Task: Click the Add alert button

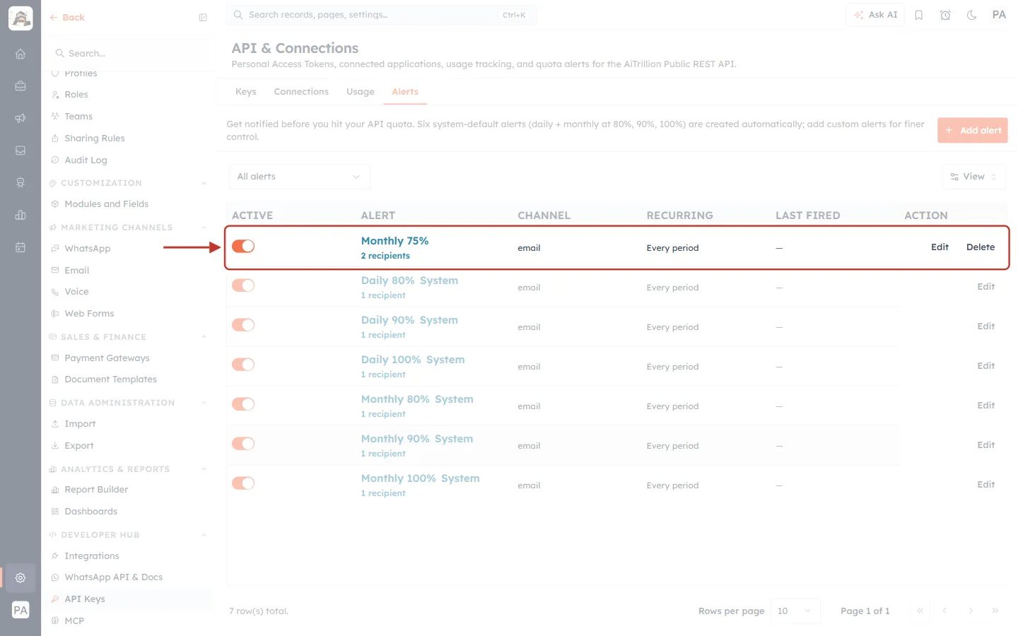Action: (972, 131)
